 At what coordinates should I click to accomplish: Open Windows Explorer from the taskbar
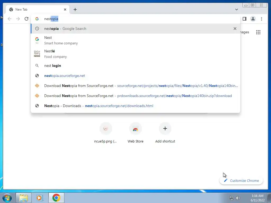point(24,198)
